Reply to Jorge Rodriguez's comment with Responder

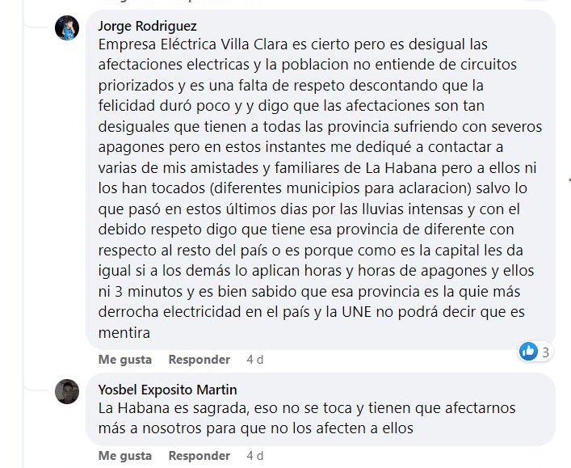tap(199, 360)
